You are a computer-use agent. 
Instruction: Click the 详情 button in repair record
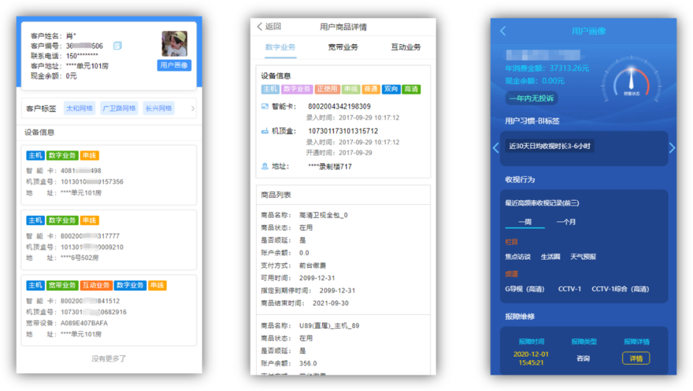(636, 358)
